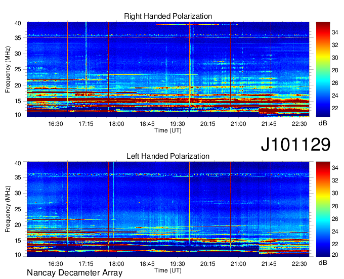344x279 pixels.
Task: Click the 25 MHz tick on Right Handed plot
Action: tap(18, 69)
